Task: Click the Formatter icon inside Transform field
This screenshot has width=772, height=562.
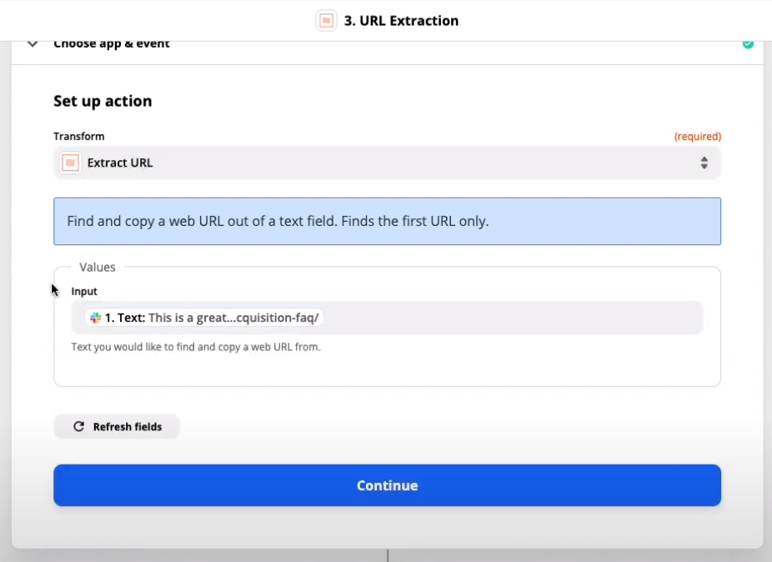Action: pos(70,163)
